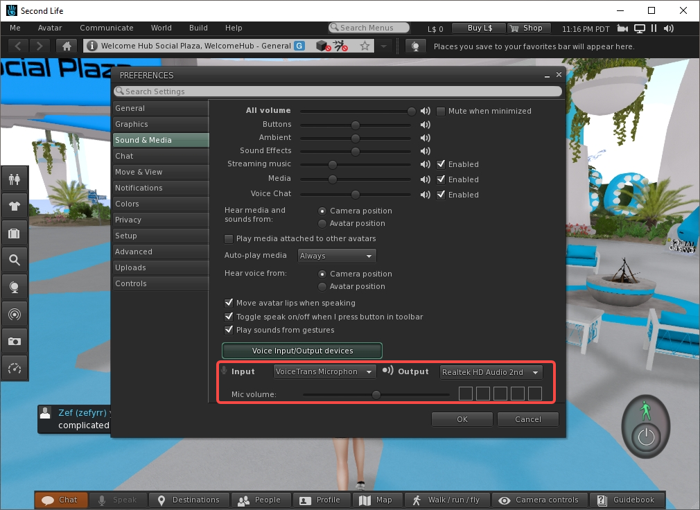Select the Search magnifier icon in sidebar
Viewport: 700px width, 510px height.
[x=15, y=259]
